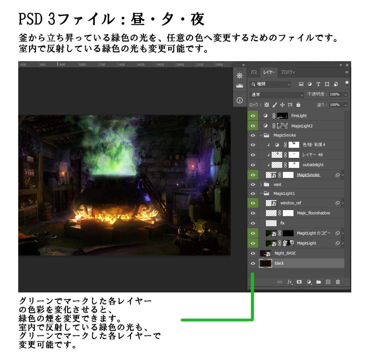Open the blend mode dropdown showing 通常

coord(275,95)
